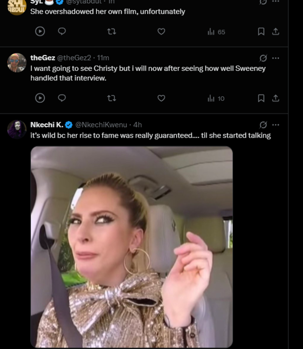
Task: Open Grok explain on theGez's tweet
Action: (263, 58)
